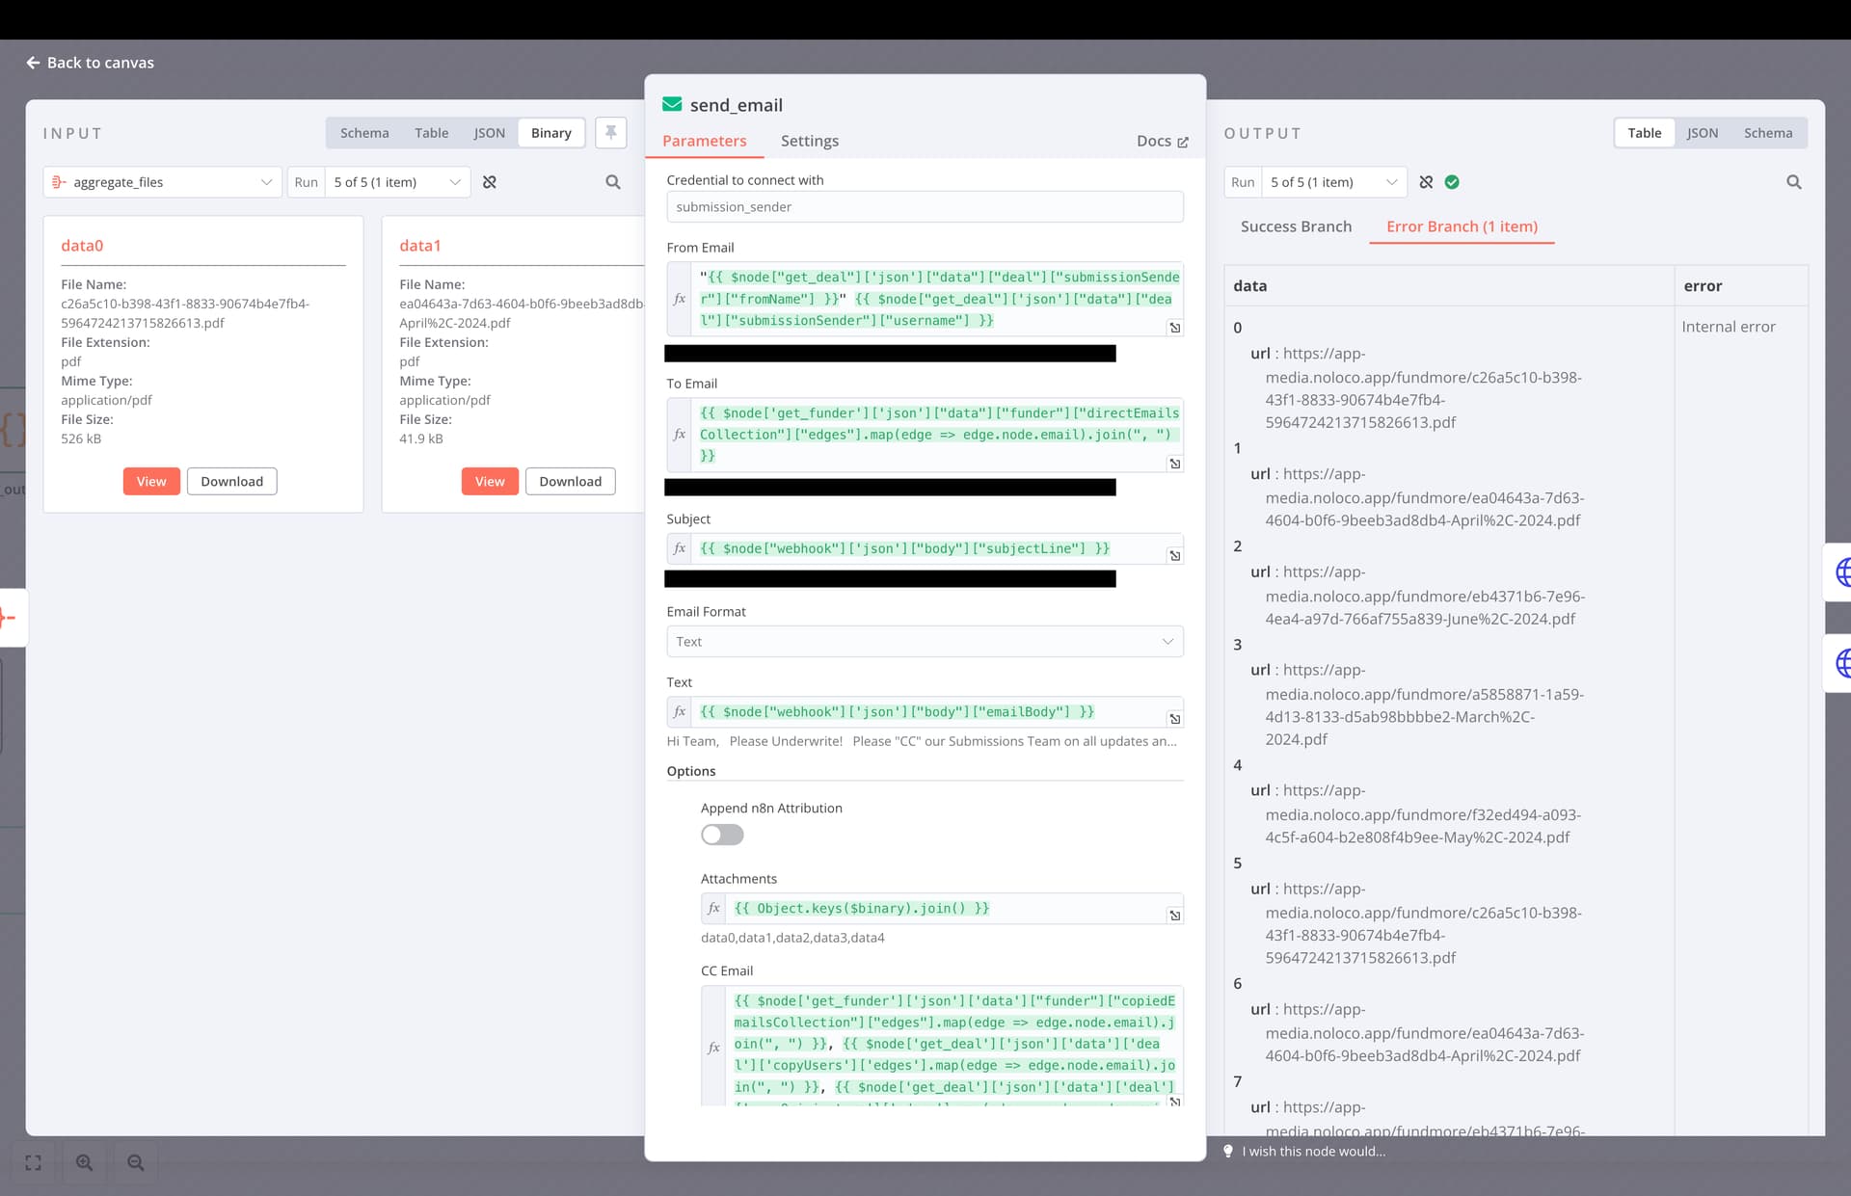
Task: Click the data1 card title
Action: tap(420, 246)
